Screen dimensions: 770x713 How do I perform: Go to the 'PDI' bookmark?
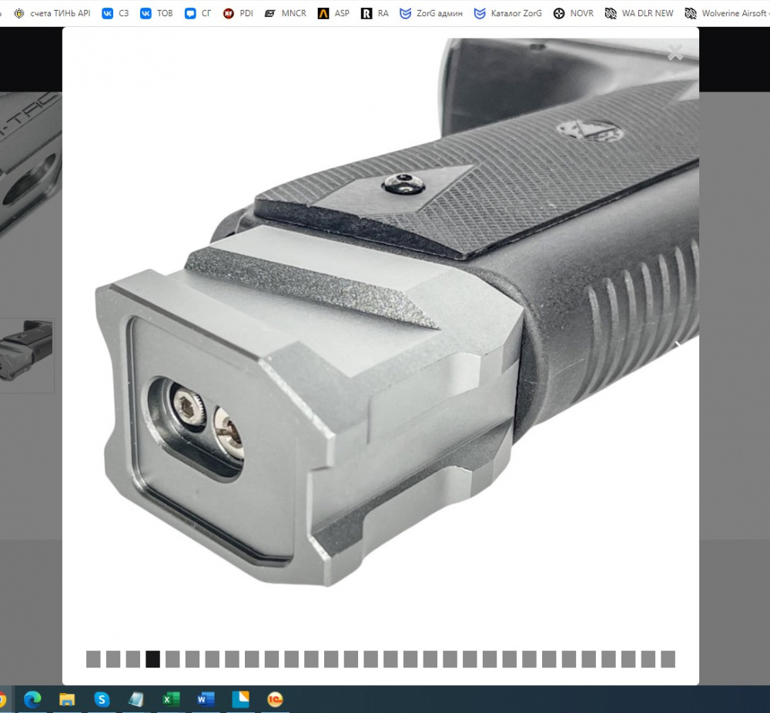[238, 13]
